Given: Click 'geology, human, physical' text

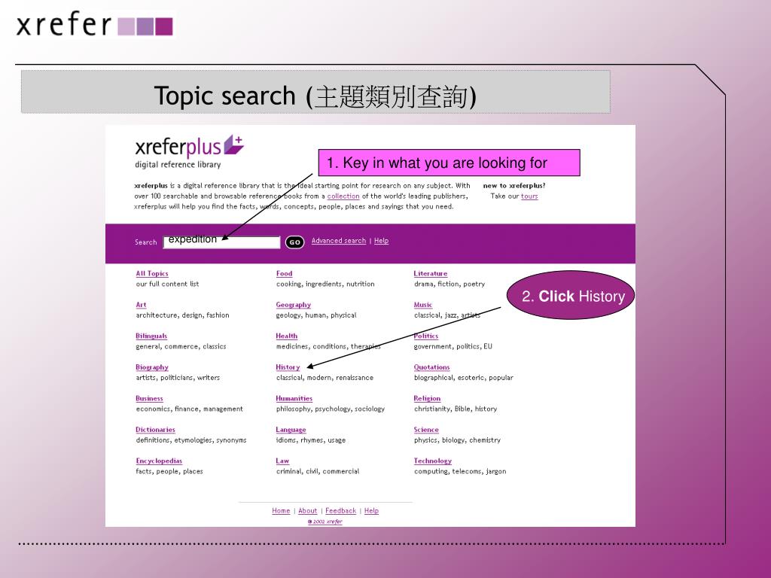Looking at the screenshot, I should pos(316,315).
